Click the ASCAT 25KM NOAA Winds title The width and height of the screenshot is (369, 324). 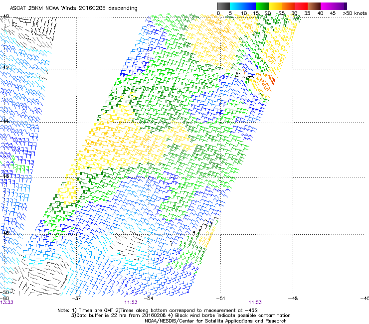73,8
